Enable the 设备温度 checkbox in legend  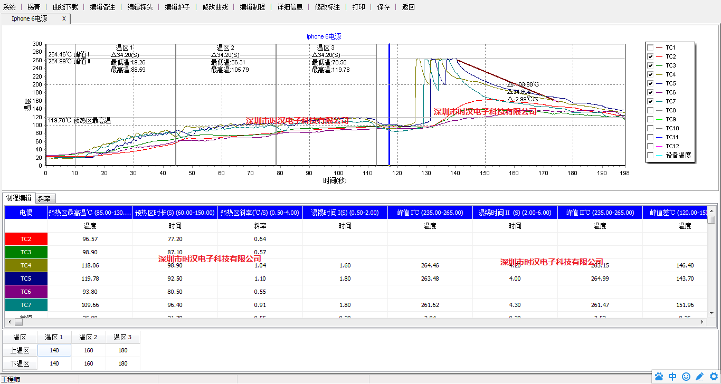pyautogui.click(x=650, y=155)
